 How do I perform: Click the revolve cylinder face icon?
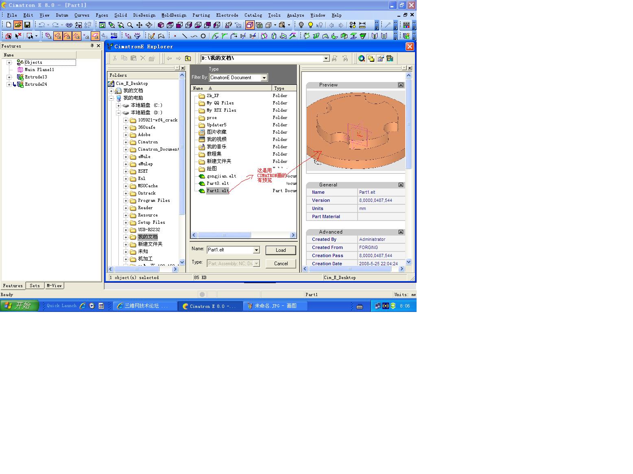coord(273,36)
